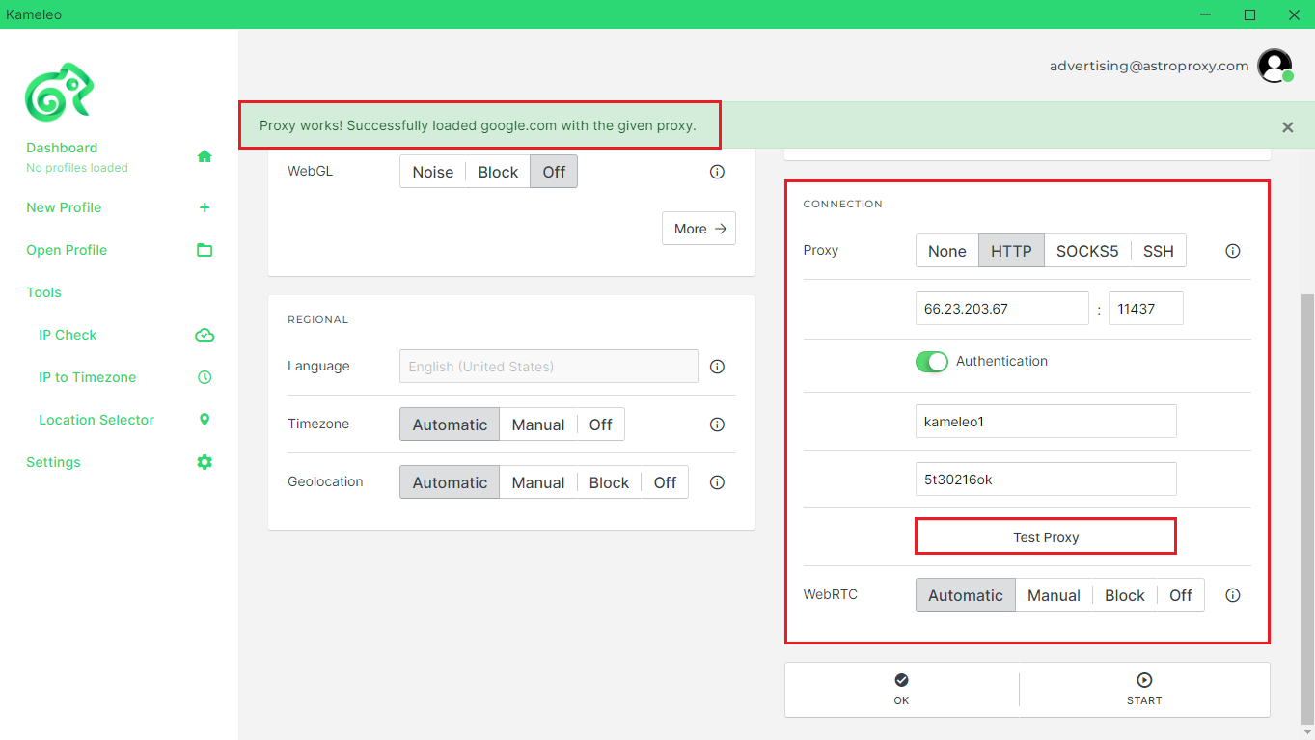Click the START play button
Viewport: 1315px width, 740px height.
point(1144,690)
